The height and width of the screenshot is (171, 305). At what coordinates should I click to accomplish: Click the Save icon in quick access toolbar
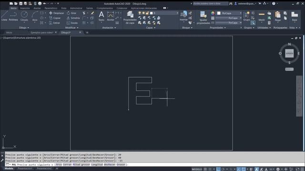click(x=20, y=3)
